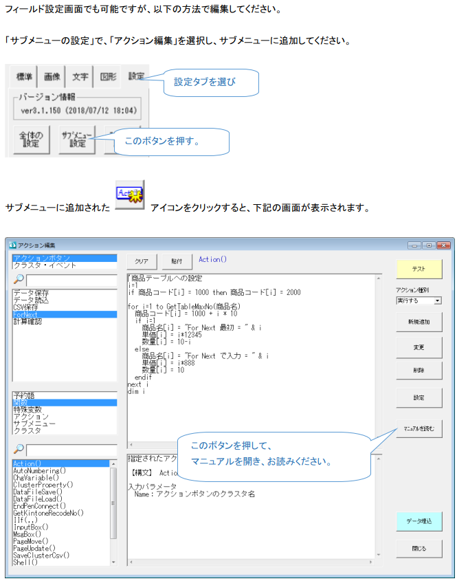Click the 閉じる button
Image resolution: width=457 pixels, height=581 pixels.
(x=419, y=549)
